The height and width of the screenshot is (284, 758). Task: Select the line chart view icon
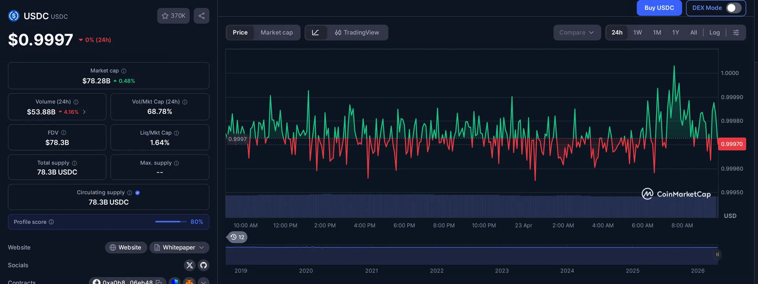coord(316,32)
